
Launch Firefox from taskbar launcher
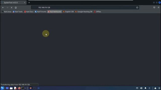[19, 88]
